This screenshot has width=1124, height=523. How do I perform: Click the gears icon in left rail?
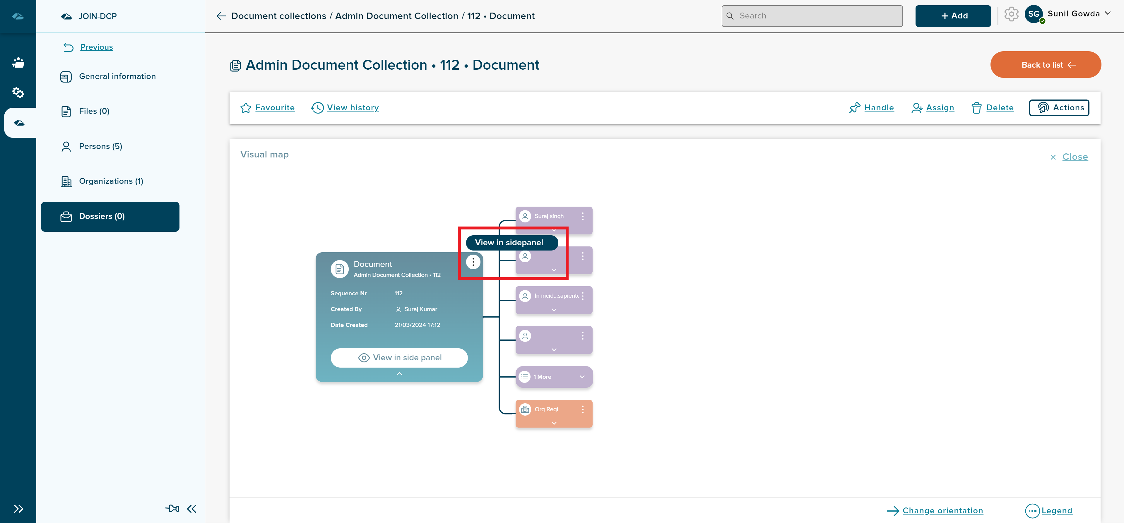(x=18, y=92)
